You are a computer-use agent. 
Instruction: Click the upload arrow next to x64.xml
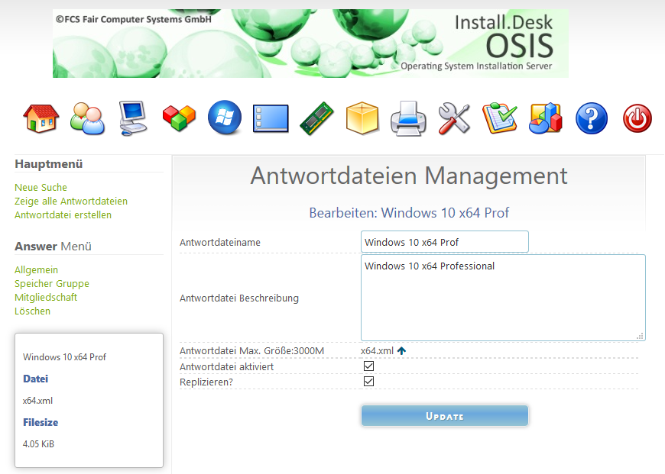click(x=401, y=351)
